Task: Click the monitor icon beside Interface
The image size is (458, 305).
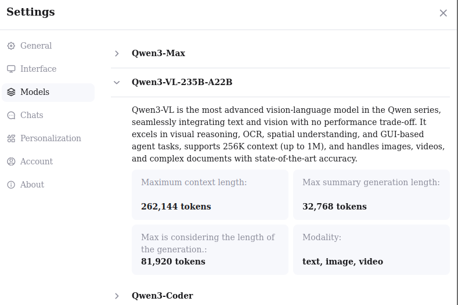Action: [11, 69]
